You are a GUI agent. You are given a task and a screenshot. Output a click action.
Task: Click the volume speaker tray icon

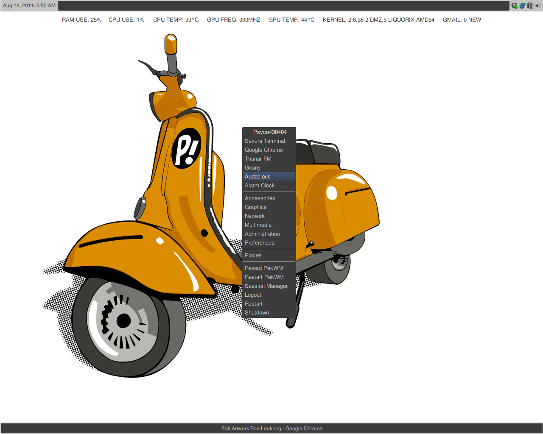[537, 6]
